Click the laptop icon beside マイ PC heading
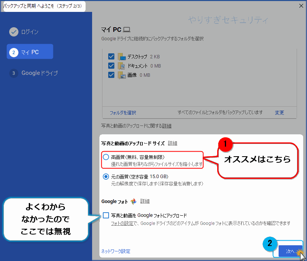 point(127,30)
